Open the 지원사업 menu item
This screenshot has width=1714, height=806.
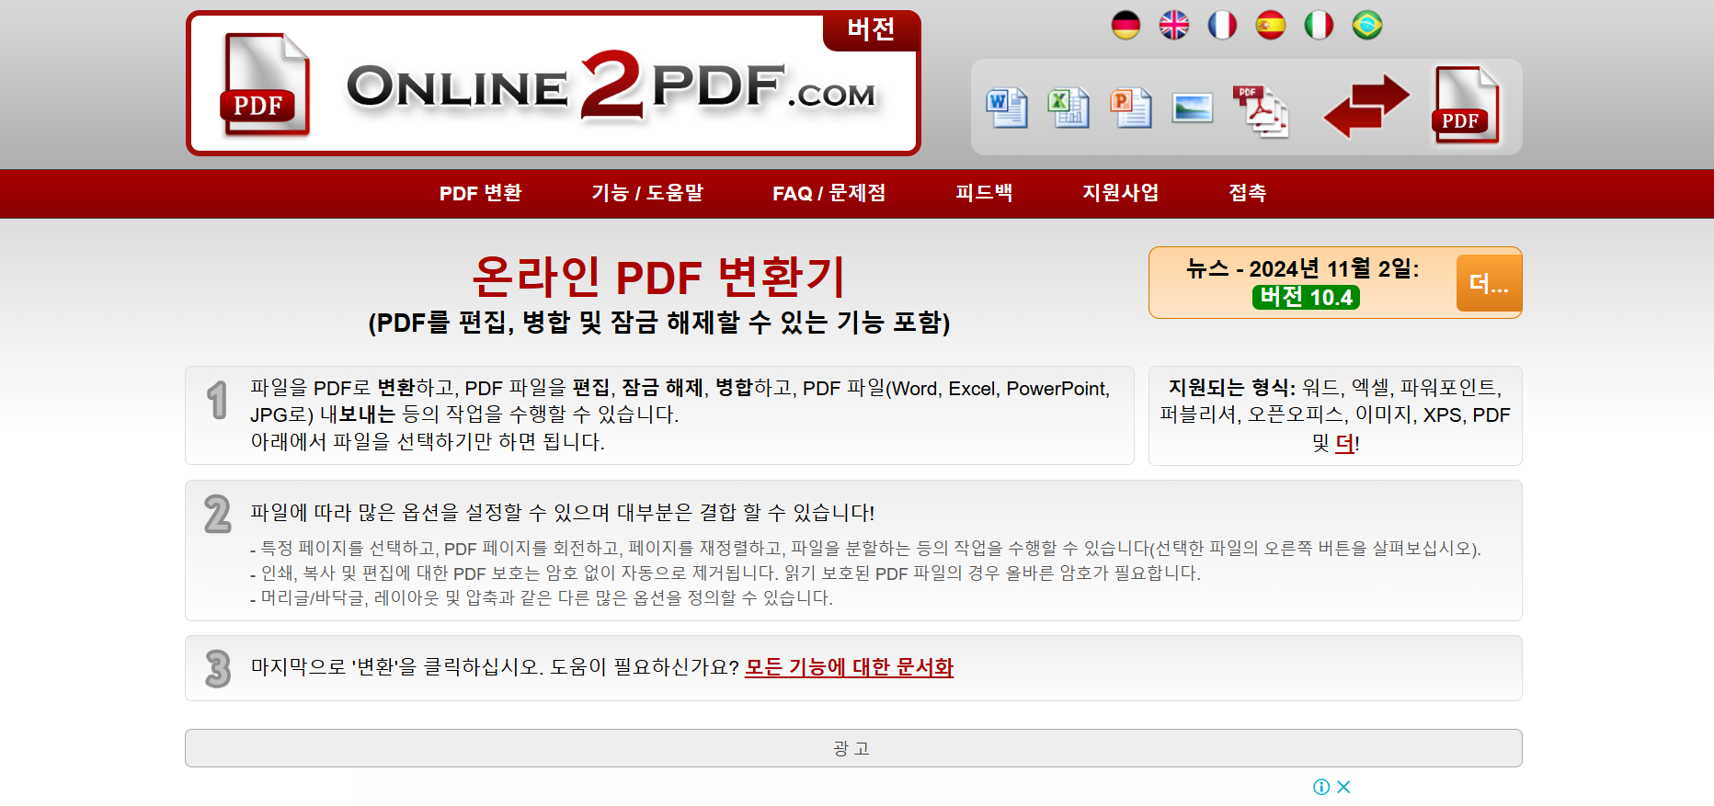click(x=1120, y=193)
